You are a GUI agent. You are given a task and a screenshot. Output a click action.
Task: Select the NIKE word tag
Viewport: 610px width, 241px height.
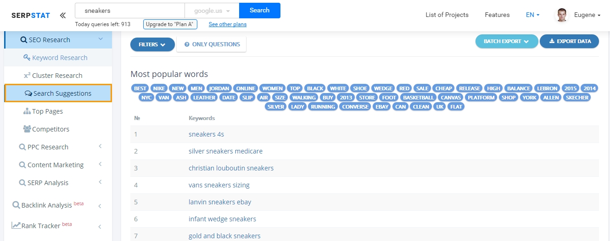pos(159,88)
